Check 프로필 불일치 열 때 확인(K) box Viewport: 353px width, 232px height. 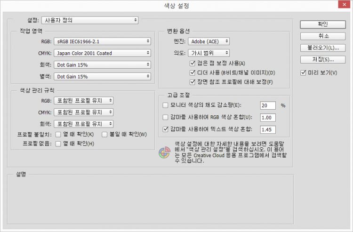click(x=58, y=135)
